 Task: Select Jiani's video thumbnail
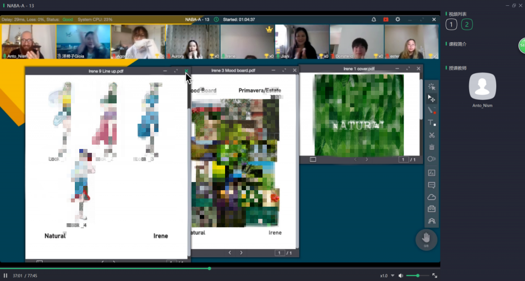302,42
